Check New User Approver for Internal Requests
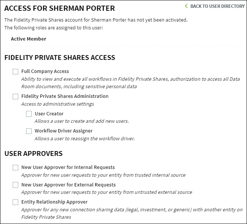Screen dimensions: 247x224 [16, 167]
